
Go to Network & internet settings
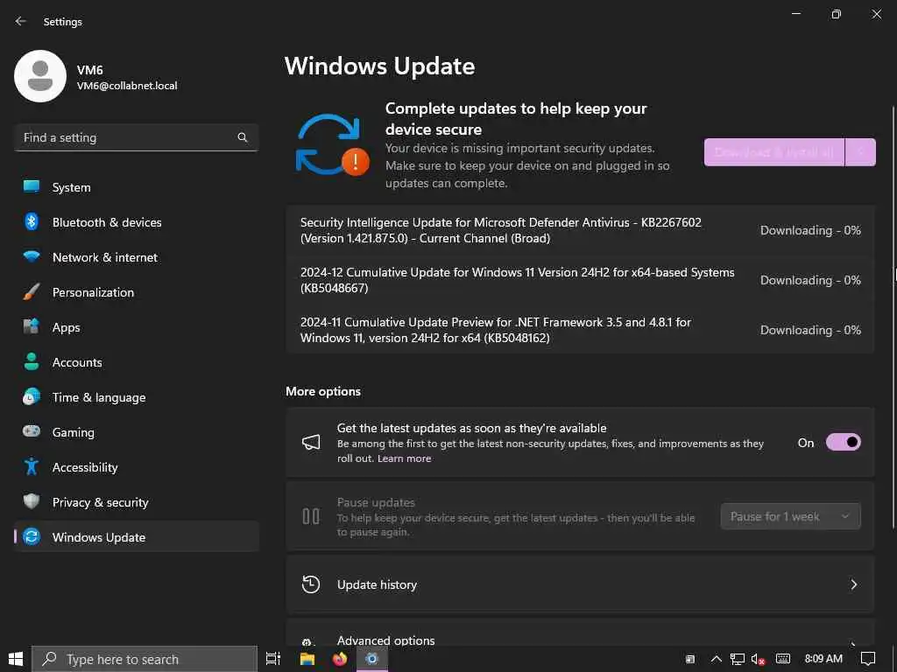(137, 256)
